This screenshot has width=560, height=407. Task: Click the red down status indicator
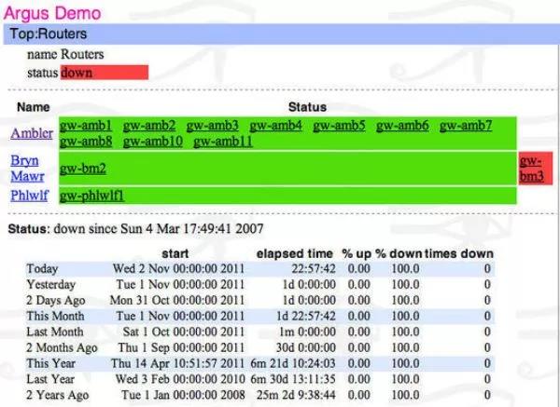coord(104,72)
